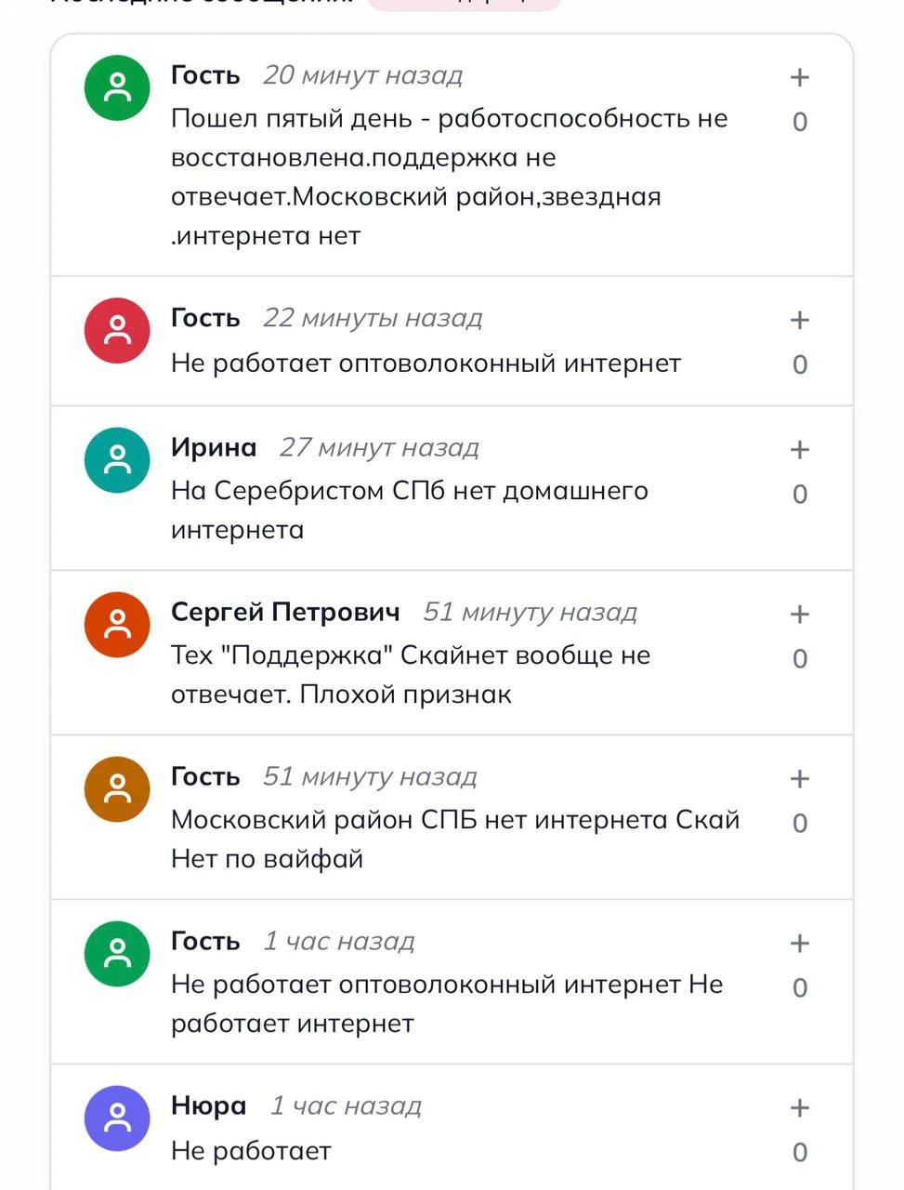Viewport: 904px width, 1190px height.
Task: Click Ирина's teal avatar icon
Action: pos(117,460)
